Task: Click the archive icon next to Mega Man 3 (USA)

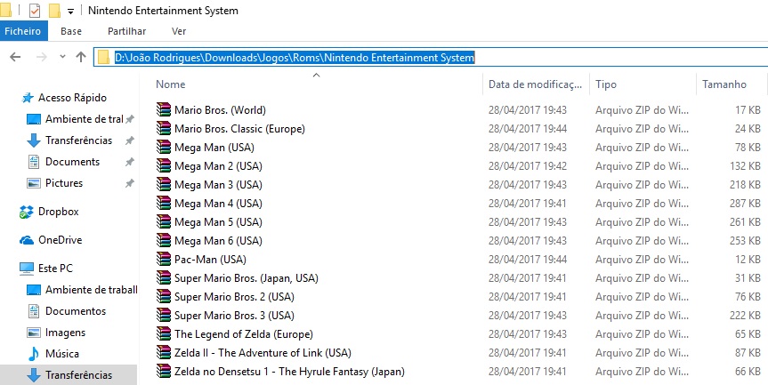Action: 164,184
